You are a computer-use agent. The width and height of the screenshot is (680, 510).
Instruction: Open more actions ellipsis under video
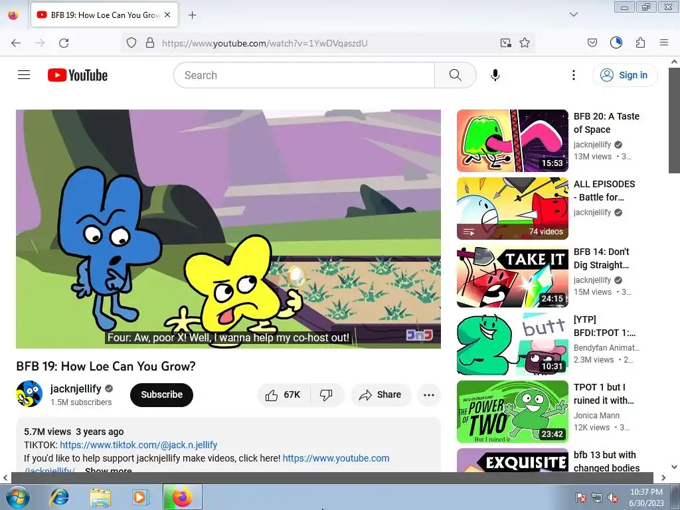(429, 394)
